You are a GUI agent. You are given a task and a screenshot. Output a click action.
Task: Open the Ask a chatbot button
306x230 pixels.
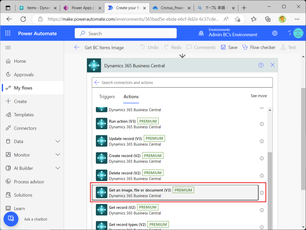[x=11, y=219]
